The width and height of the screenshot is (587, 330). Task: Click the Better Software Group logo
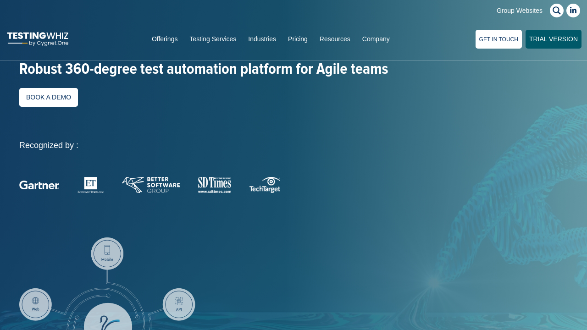tap(151, 185)
